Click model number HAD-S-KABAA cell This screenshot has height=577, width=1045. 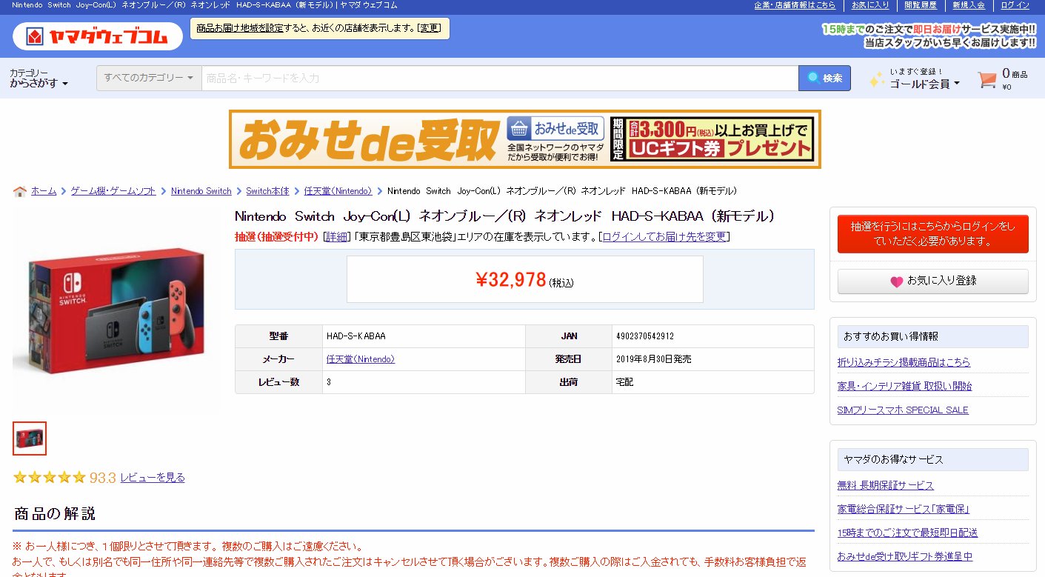coord(424,336)
